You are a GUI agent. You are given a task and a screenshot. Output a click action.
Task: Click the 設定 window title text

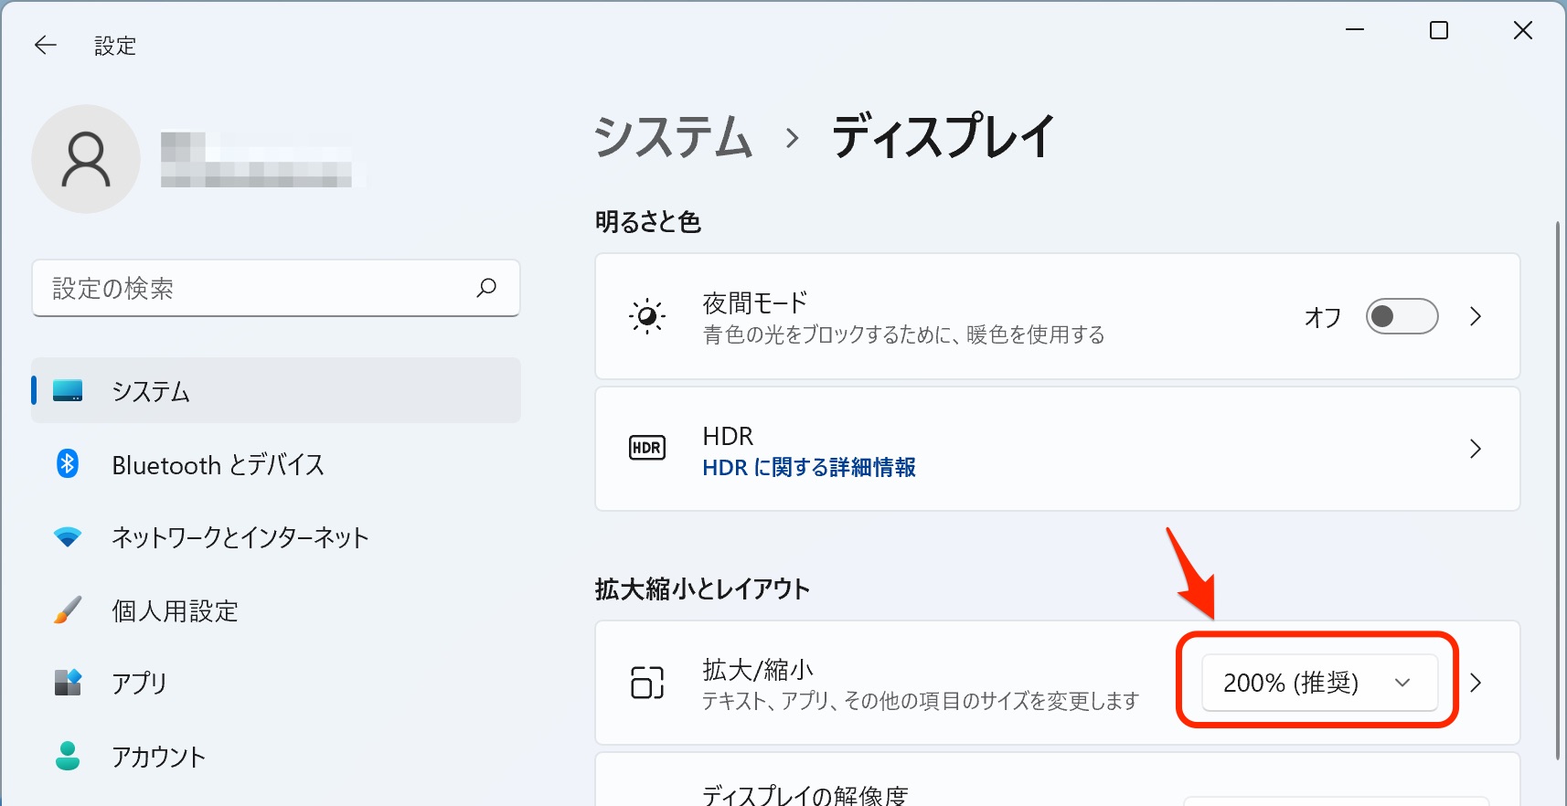click(115, 46)
